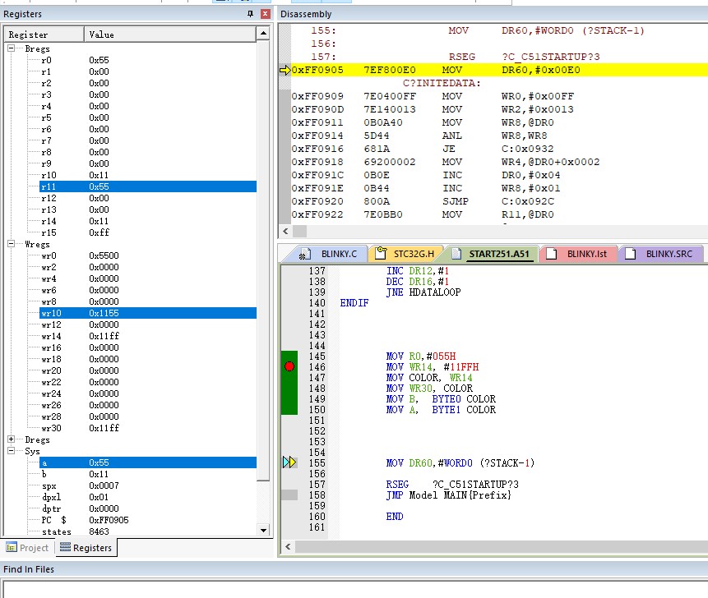Viewport: 708px width, 598px height.
Task: Collapse the Wregs register group
Action: (11, 244)
